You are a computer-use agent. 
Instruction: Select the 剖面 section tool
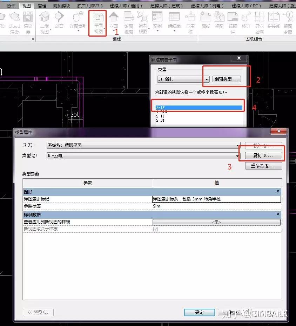[59, 20]
